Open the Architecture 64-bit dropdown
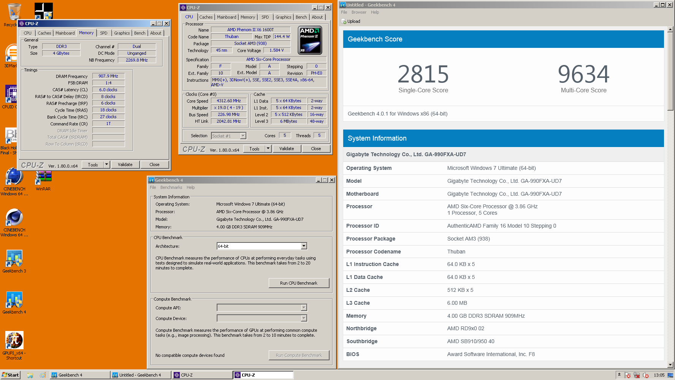Viewport: 675px width, 380px height. click(262, 246)
